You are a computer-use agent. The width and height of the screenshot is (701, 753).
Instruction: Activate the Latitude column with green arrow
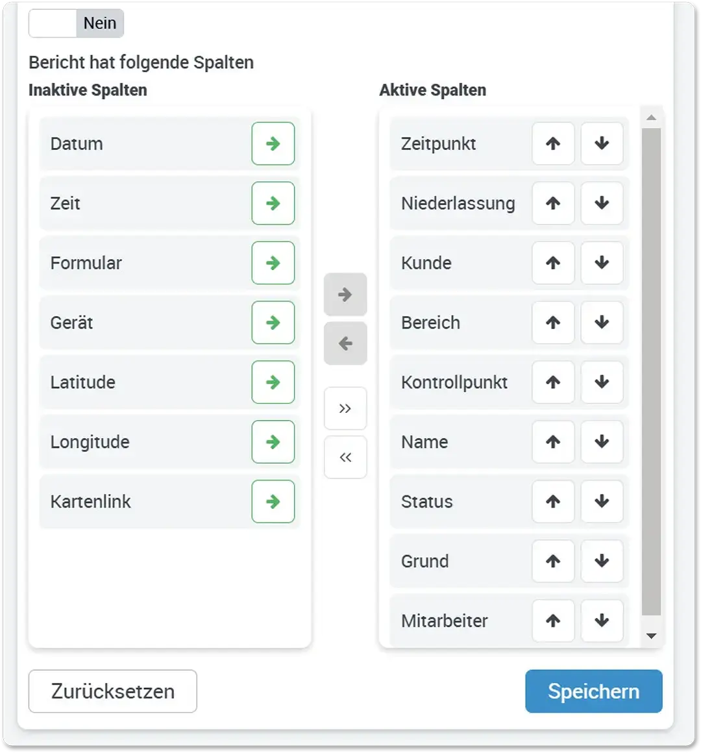click(273, 382)
